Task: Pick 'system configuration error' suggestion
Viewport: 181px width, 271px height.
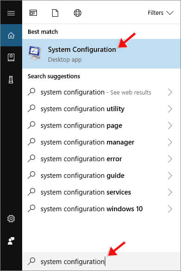Action: pos(102,159)
